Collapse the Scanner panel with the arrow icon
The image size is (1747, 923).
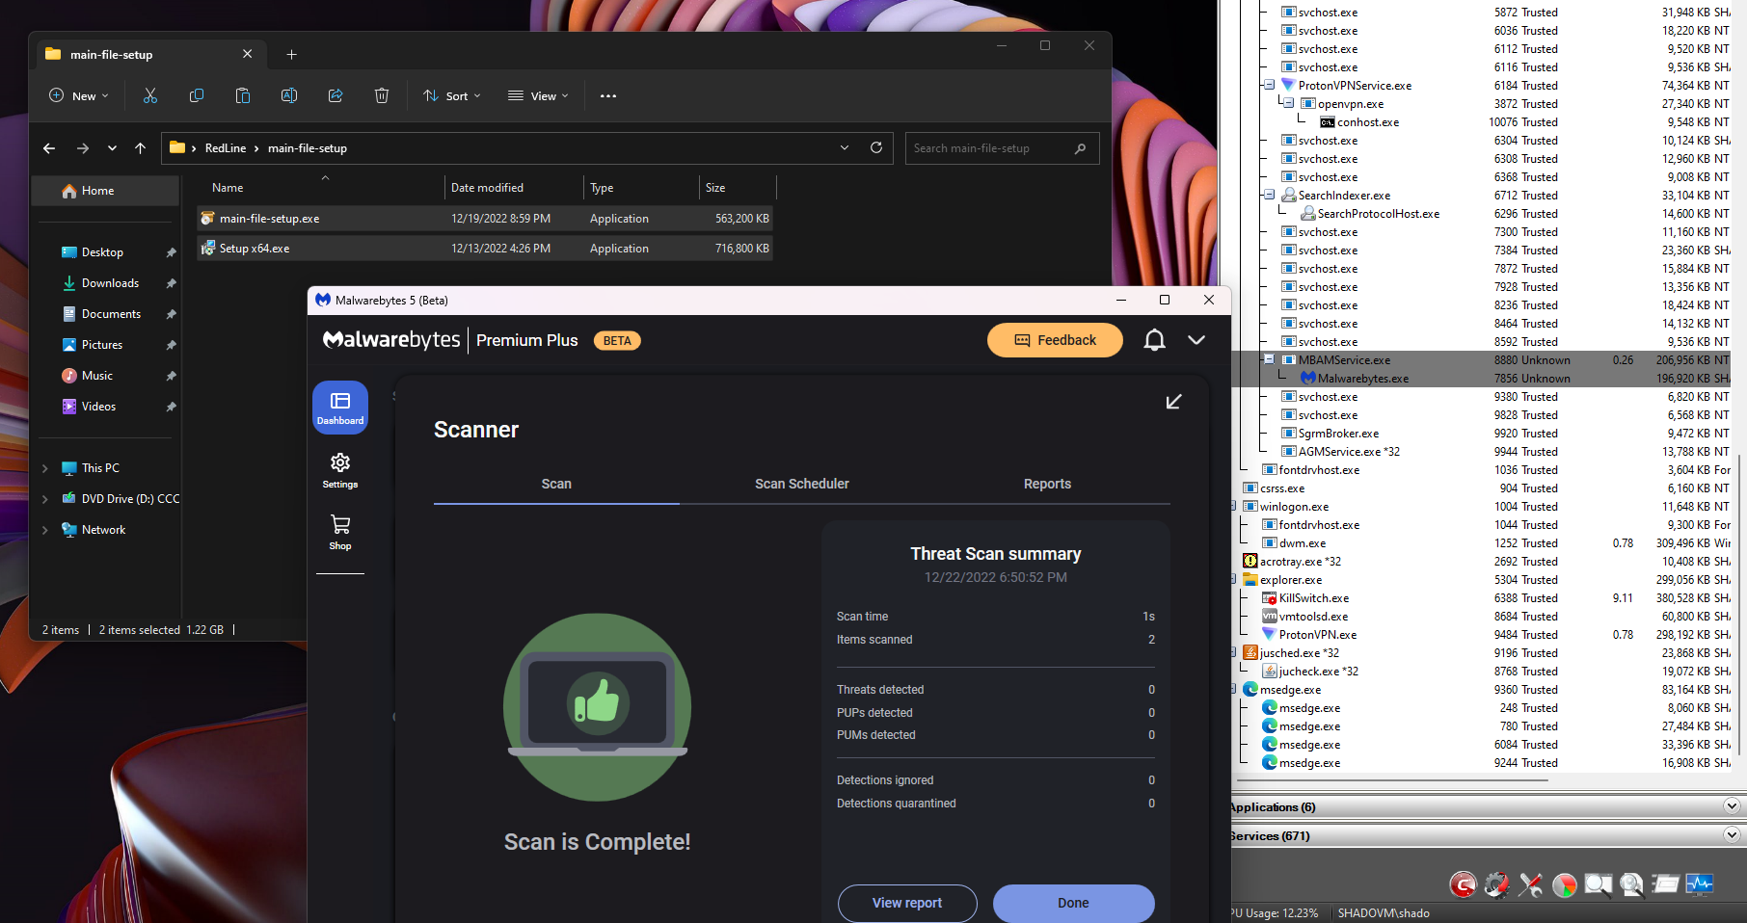point(1173,402)
